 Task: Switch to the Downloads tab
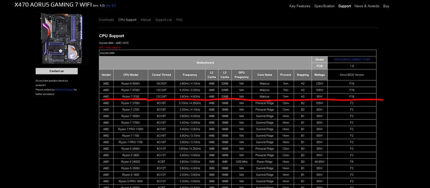tap(106, 20)
